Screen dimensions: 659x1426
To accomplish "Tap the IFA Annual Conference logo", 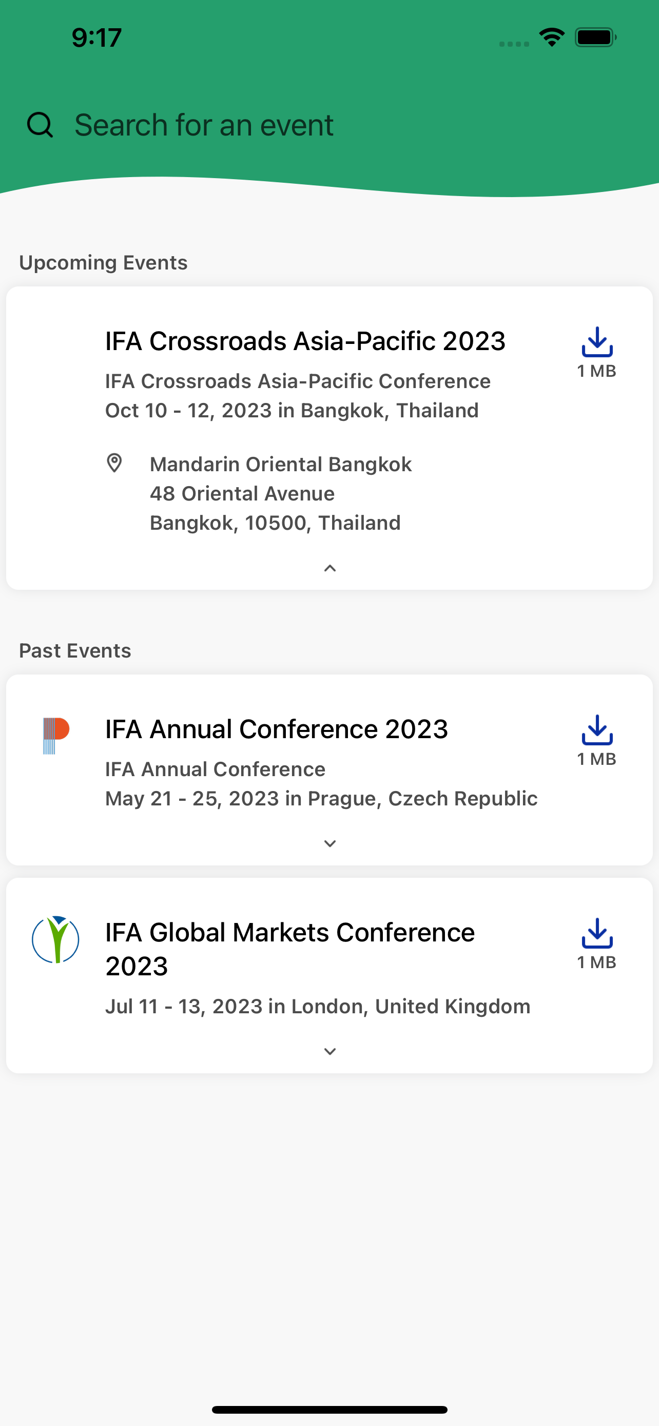I will coord(56,736).
